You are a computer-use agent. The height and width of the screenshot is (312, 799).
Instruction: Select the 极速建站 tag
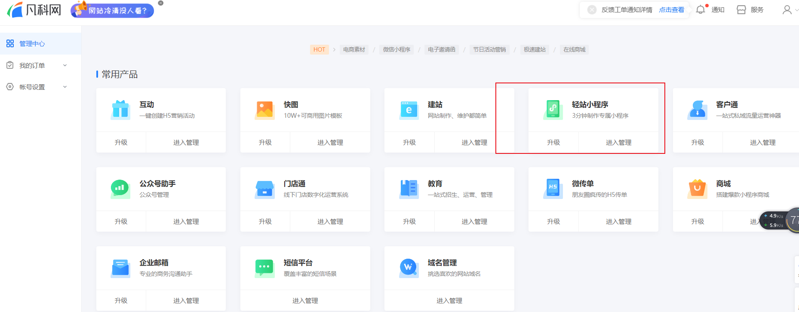(535, 49)
